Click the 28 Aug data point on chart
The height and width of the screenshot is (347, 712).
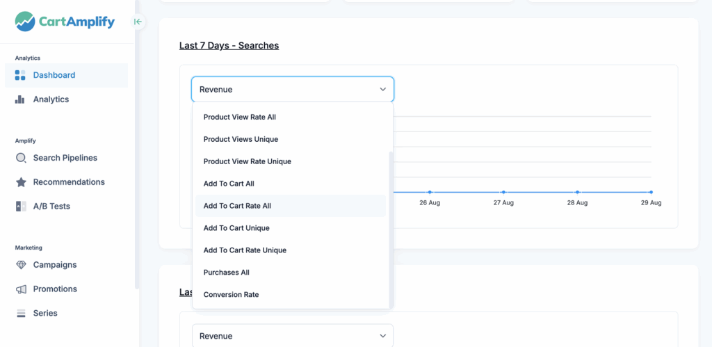click(x=577, y=192)
